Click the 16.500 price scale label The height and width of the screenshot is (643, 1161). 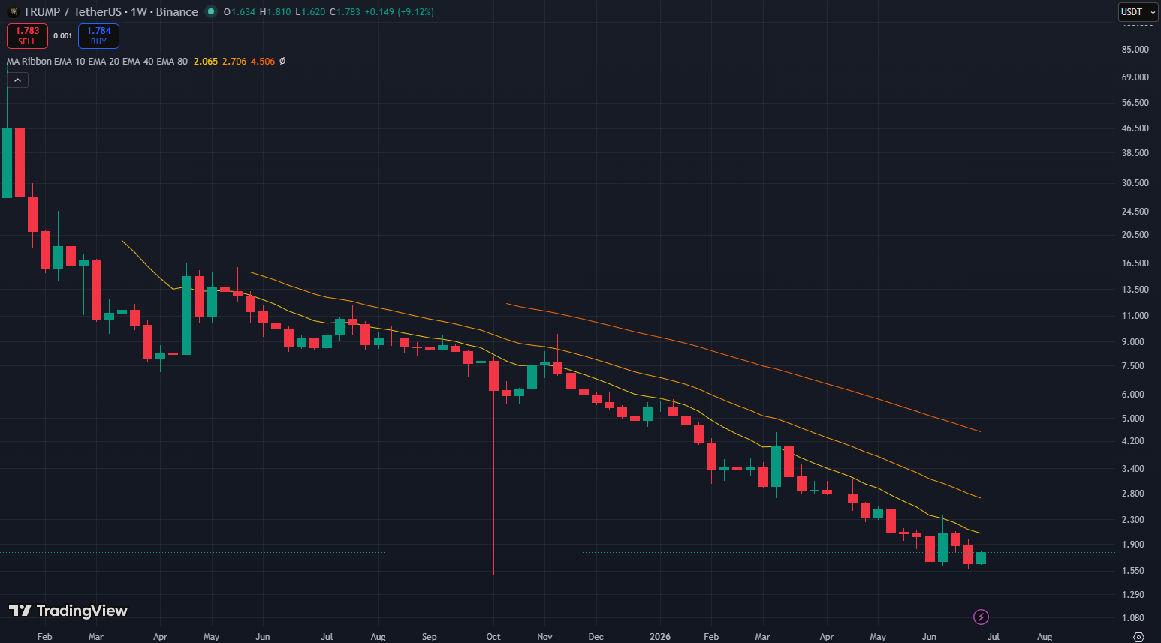pos(1135,263)
